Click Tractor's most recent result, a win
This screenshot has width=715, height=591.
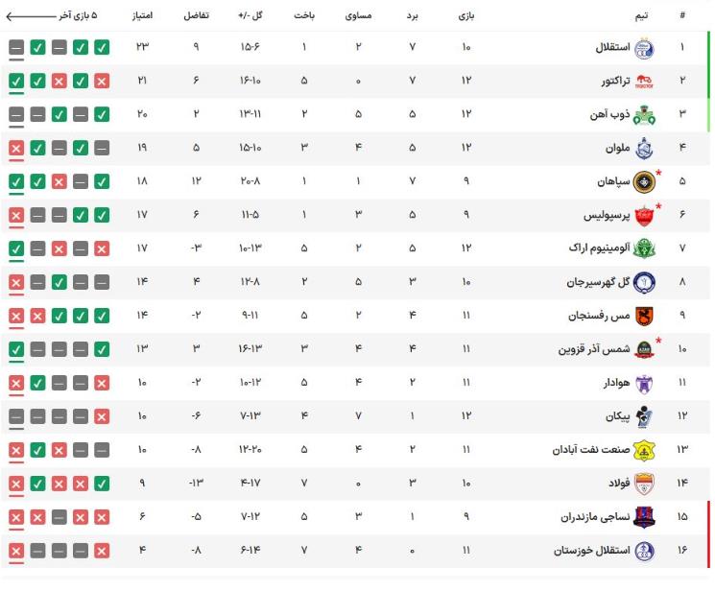click(16, 81)
